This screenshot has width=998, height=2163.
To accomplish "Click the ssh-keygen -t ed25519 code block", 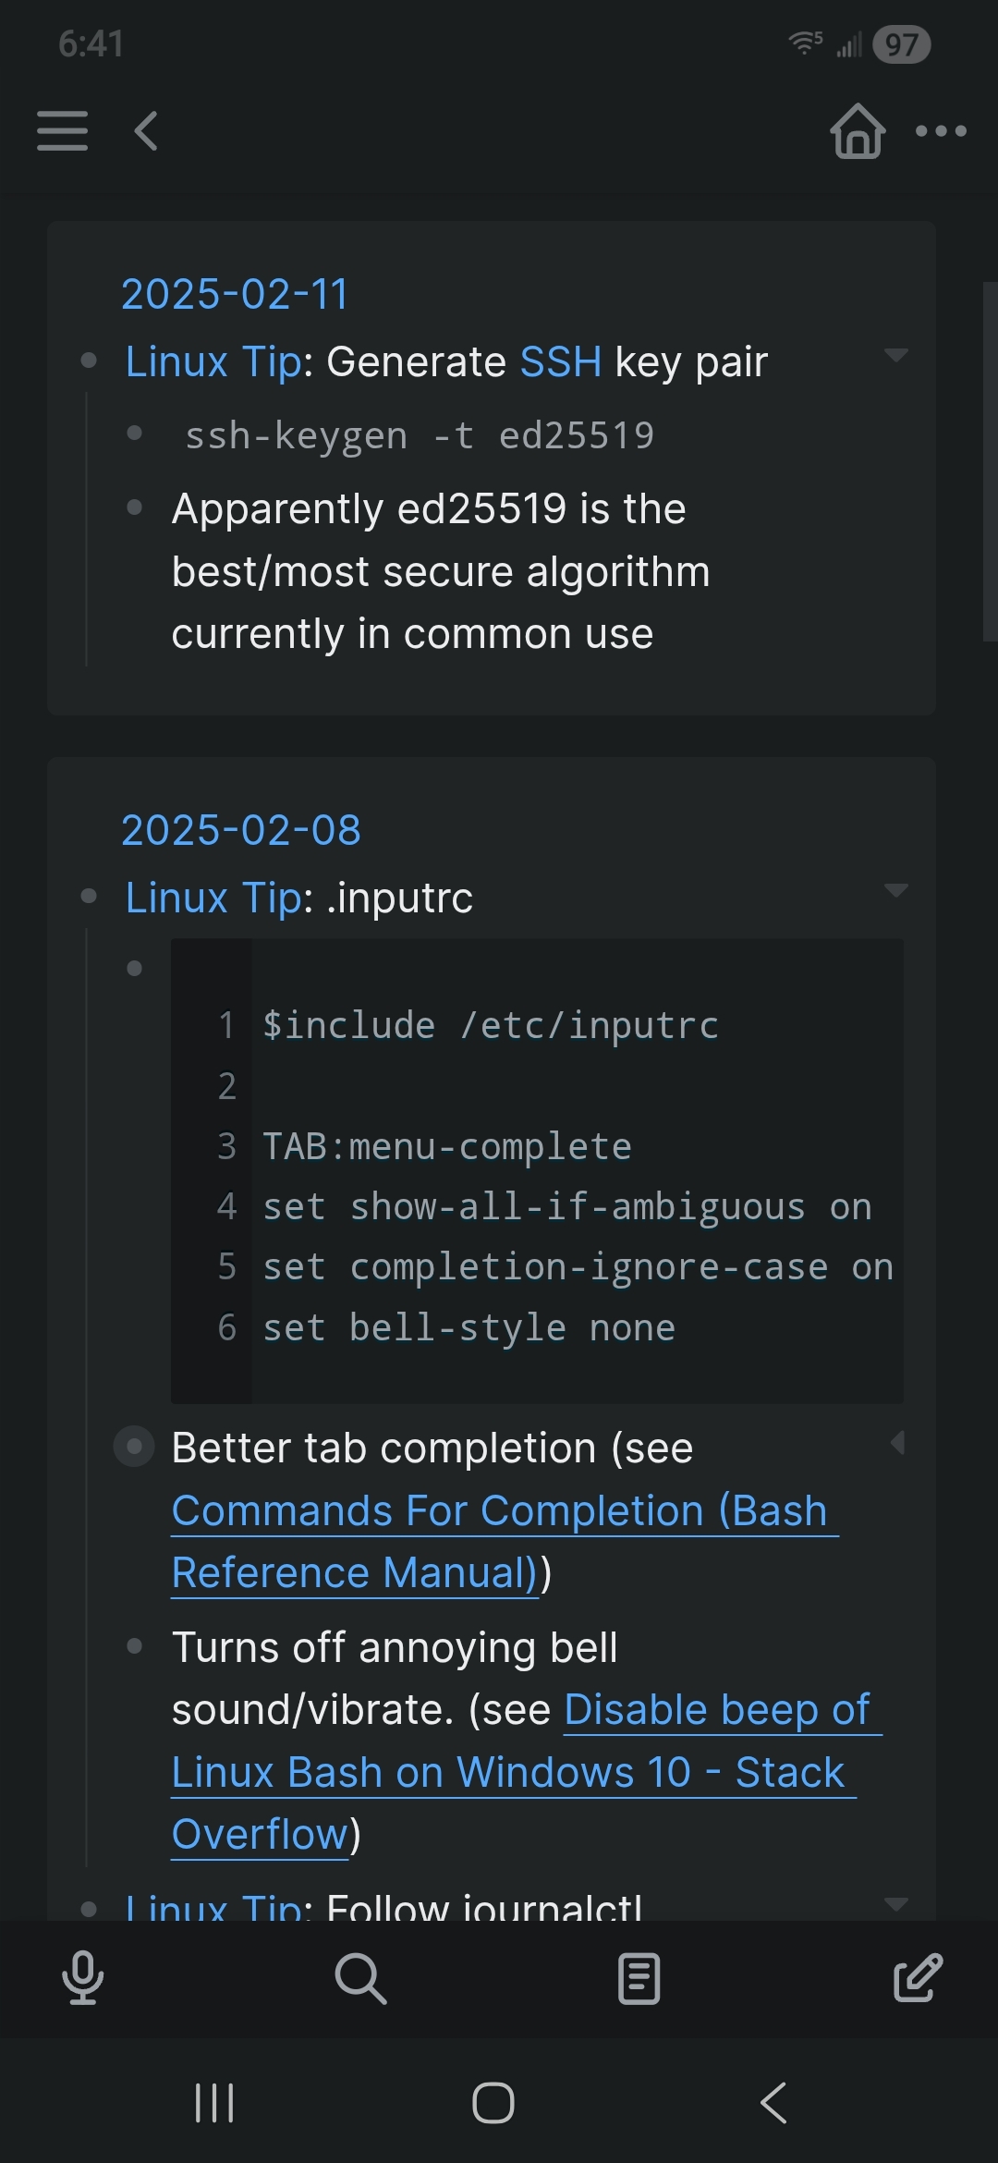I will coord(420,435).
